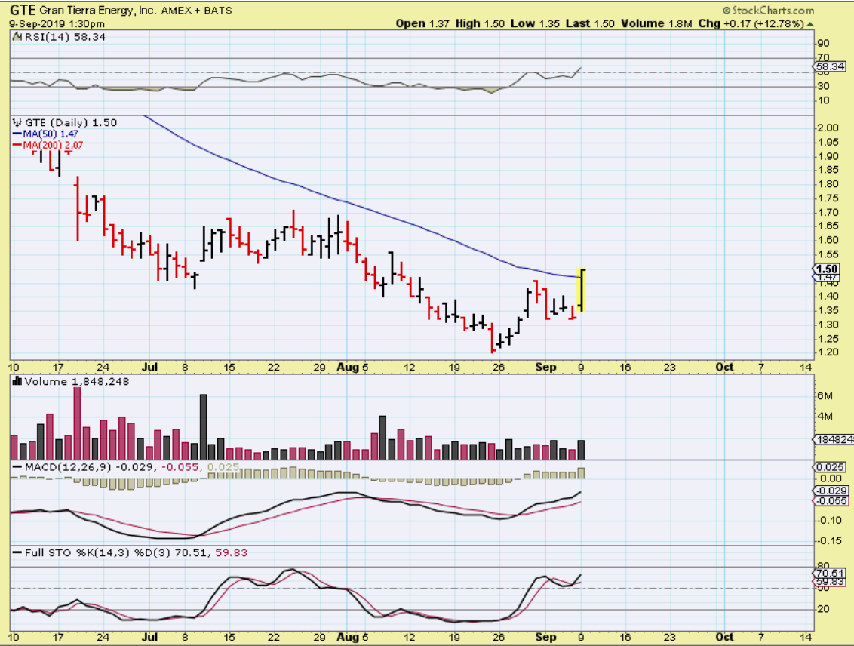Click the AMEX + BATS exchange label

click(196, 11)
